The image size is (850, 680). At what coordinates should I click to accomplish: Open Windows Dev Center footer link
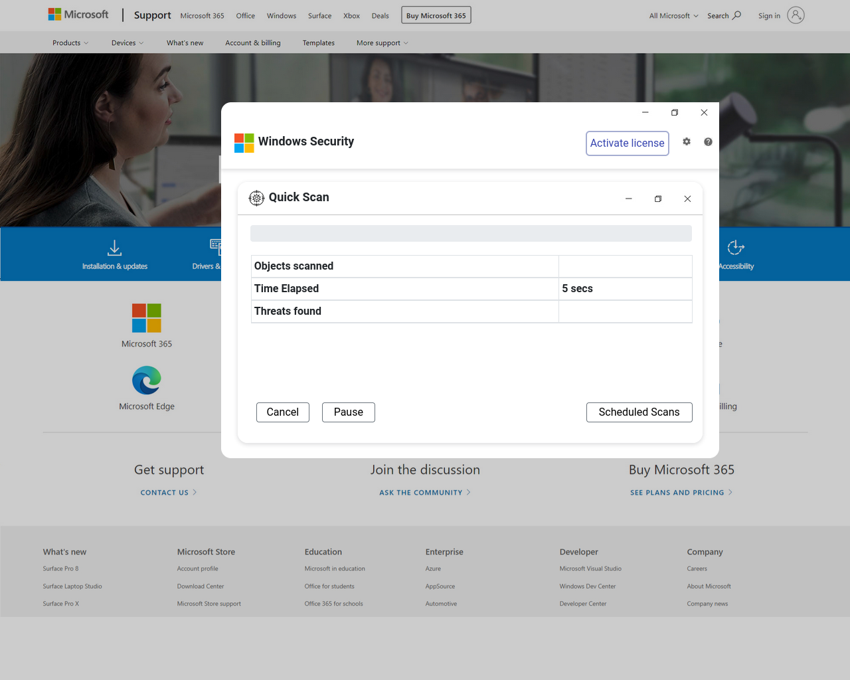tap(588, 586)
